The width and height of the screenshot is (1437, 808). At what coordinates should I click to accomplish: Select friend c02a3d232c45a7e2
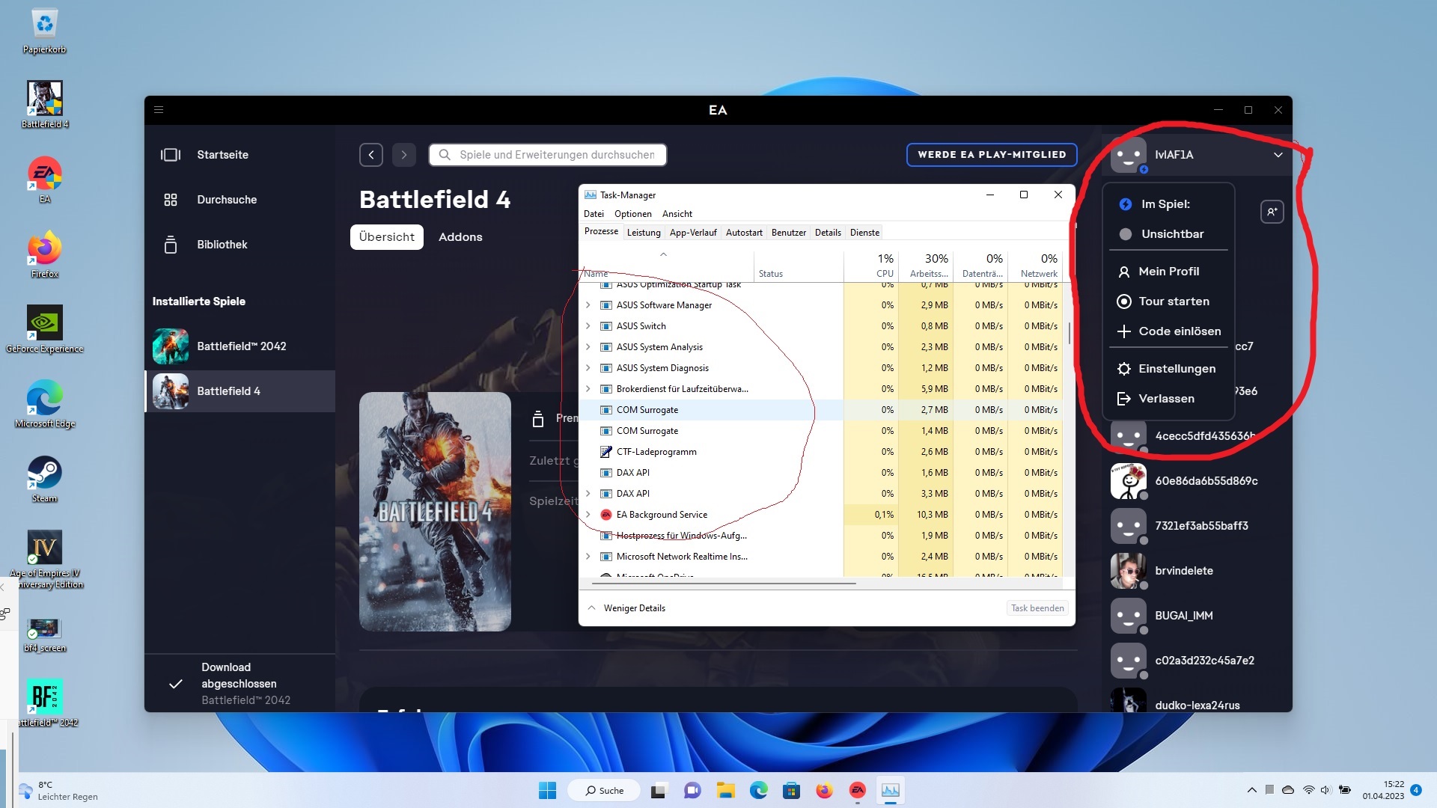click(1197, 661)
